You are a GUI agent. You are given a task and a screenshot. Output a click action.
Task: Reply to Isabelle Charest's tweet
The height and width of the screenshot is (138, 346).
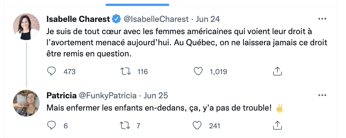click(x=51, y=71)
